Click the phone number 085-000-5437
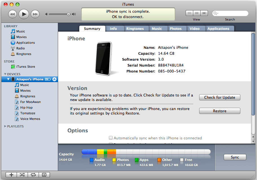The height and width of the screenshot is (180, 257). pyautogui.click(x=172, y=71)
